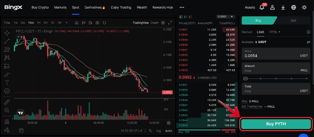Open the emoji icons tool
Image resolution: width=314 pixels, height=137 pixels.
(x=7, y=91)
